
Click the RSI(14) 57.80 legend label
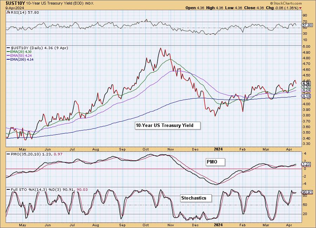(25, 13)
